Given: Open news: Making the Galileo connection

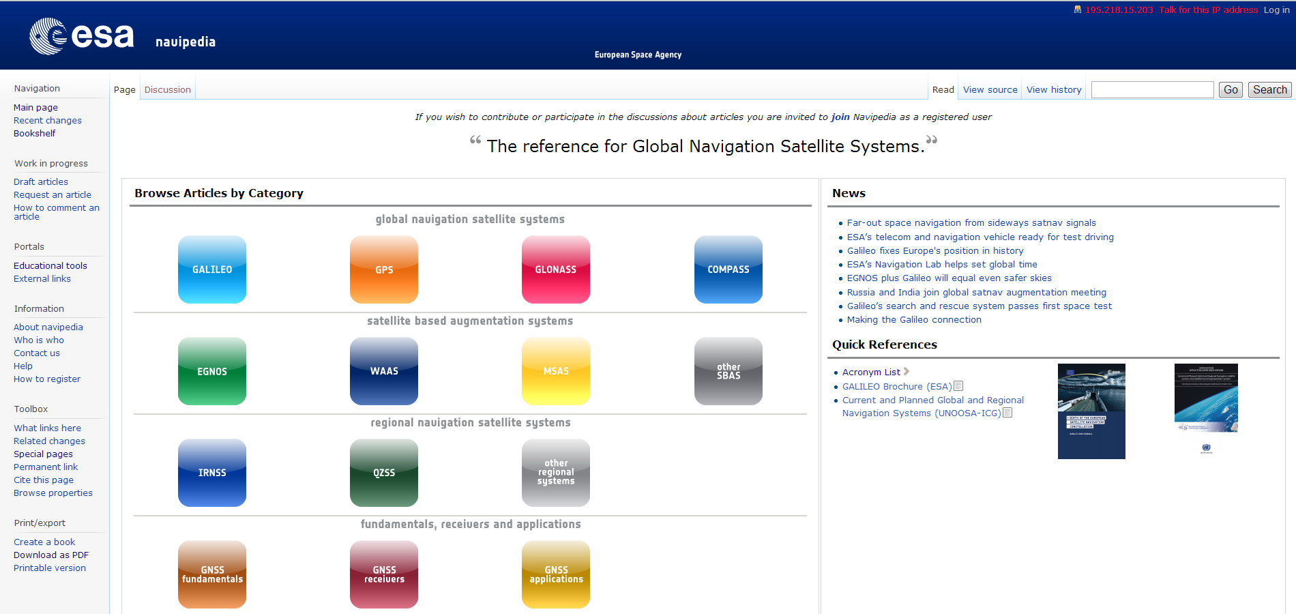Looking at the screenshot, I should pyautogui.click(x=914, y=319).
